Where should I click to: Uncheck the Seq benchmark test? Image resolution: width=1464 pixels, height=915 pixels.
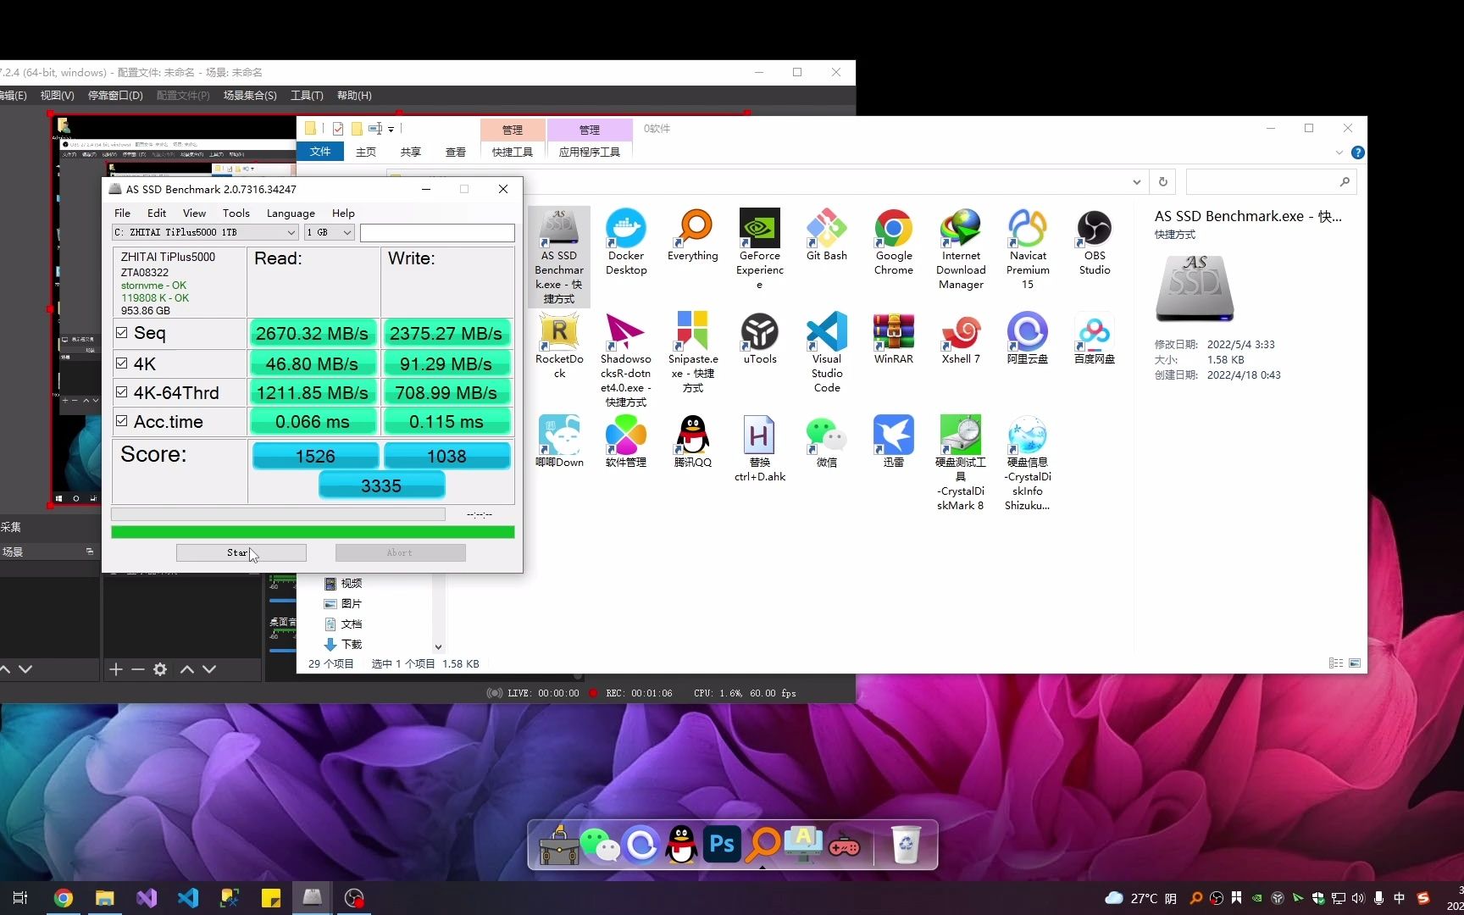(122, 333)
